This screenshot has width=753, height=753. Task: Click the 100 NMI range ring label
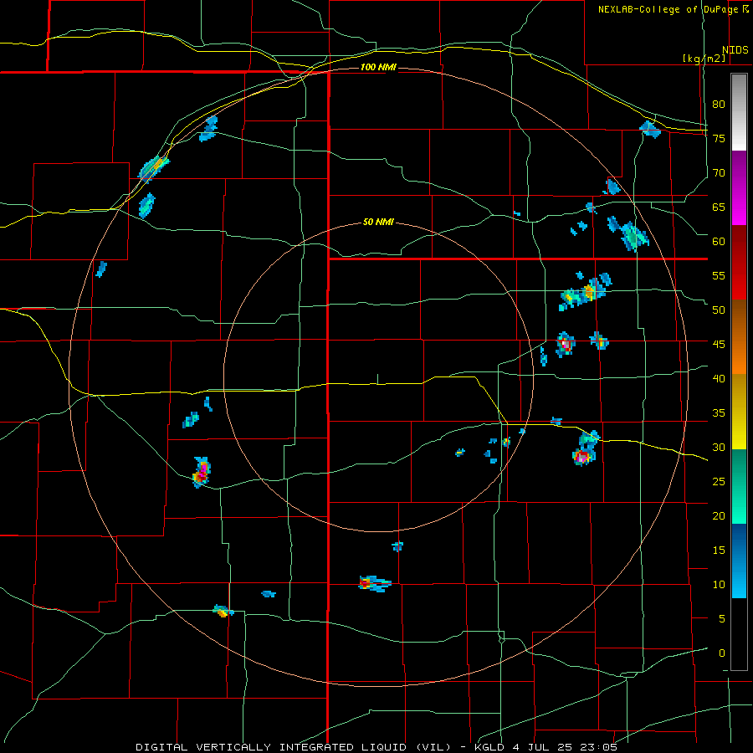[x=378, y=67]
